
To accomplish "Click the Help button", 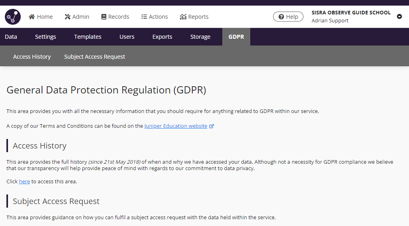I will tap(288, 17).
